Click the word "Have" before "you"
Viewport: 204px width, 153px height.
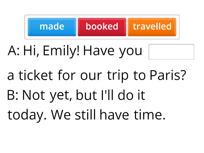(99, 51)
